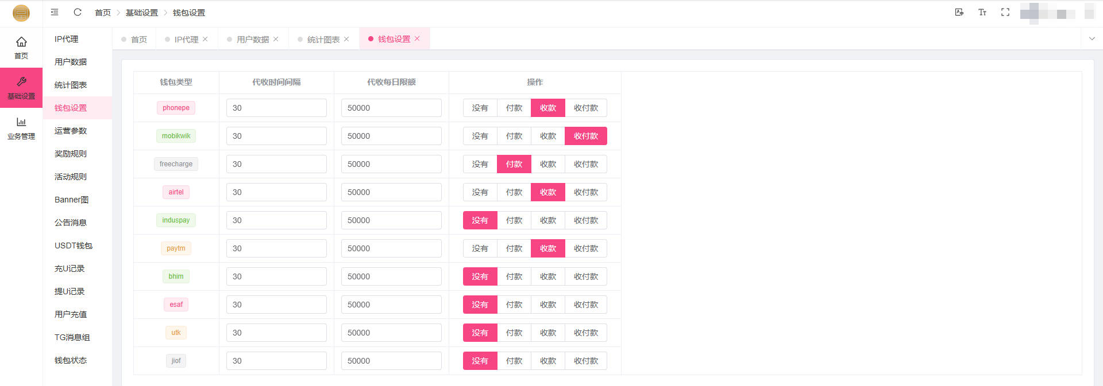Set phonepe wallet to 收付款
This screenshot has height=386, width=1103.
(x=585, y=108)
